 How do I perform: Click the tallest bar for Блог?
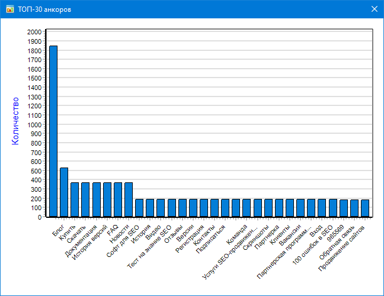(x=53, y=131)
